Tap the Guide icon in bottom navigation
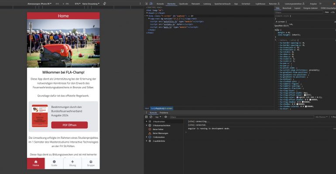The height and width of the screenshot is (174, 336). [54, 162]
